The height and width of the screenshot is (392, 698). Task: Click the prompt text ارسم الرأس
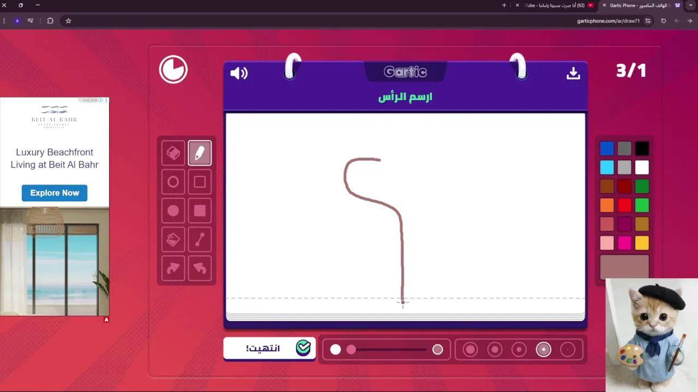(x=405, y=97)
